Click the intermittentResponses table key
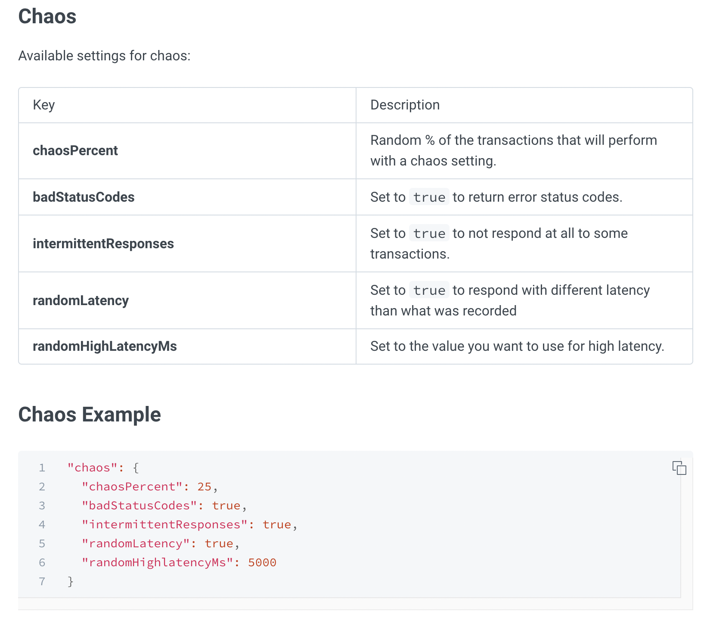Screen dimensions: 707x624 (x=103, y=243)
